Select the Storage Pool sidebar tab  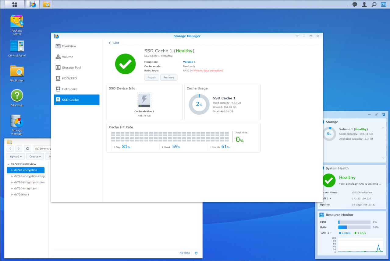tap(71, 68)
